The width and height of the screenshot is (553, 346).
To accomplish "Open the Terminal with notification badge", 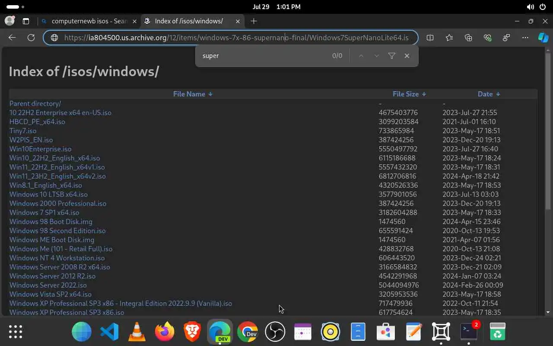I will [x=469, y=332].
